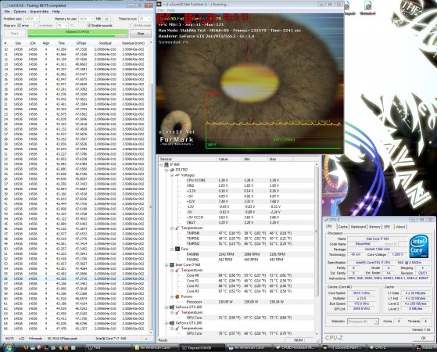The height and width of the screenshot is (352, 437).
Task: Click the All memory button in LinX
Action: pos(106,19)
